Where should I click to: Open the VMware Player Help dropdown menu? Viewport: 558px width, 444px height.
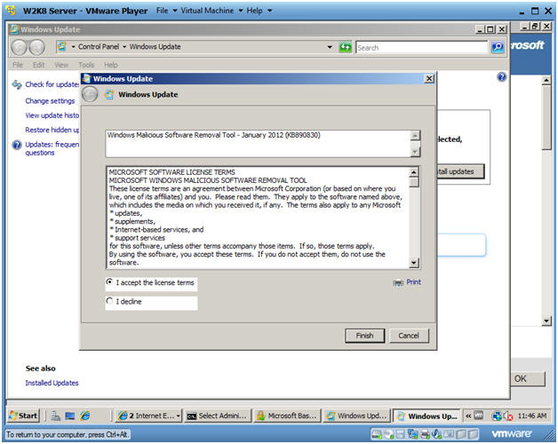click(259, 11)
